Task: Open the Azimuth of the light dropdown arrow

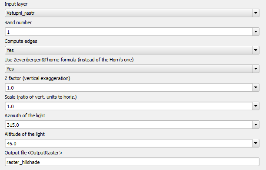Action: tap(256, 125)
